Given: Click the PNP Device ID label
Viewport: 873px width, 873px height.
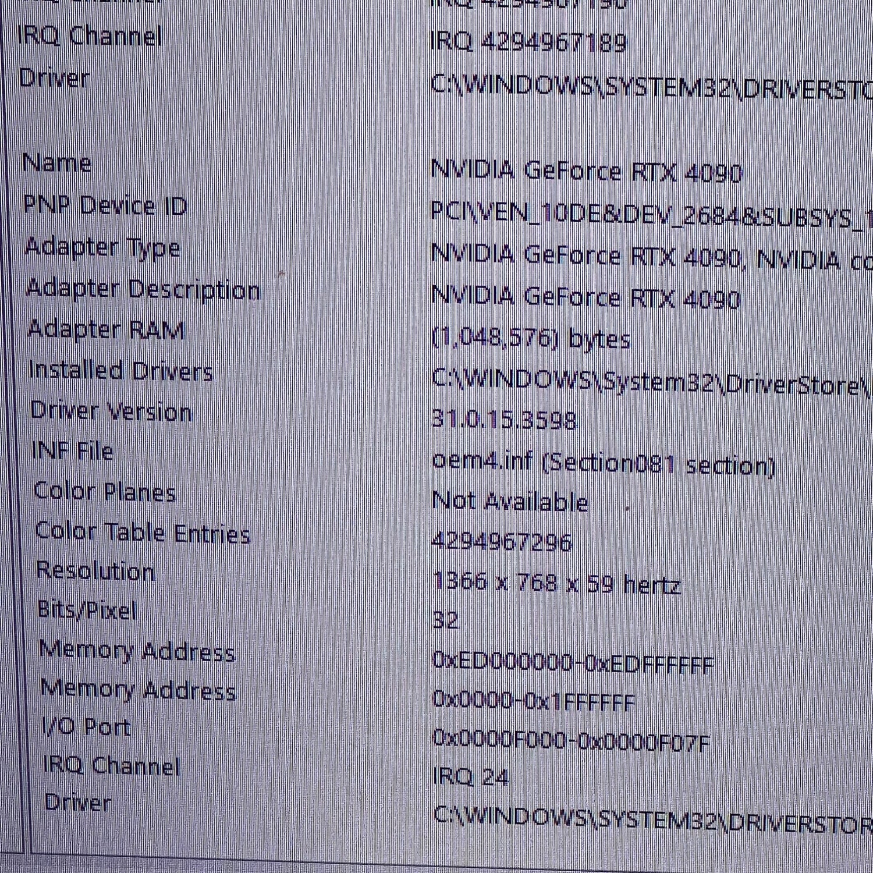Looking at the screenshot, I should click(x=105, y=205).
